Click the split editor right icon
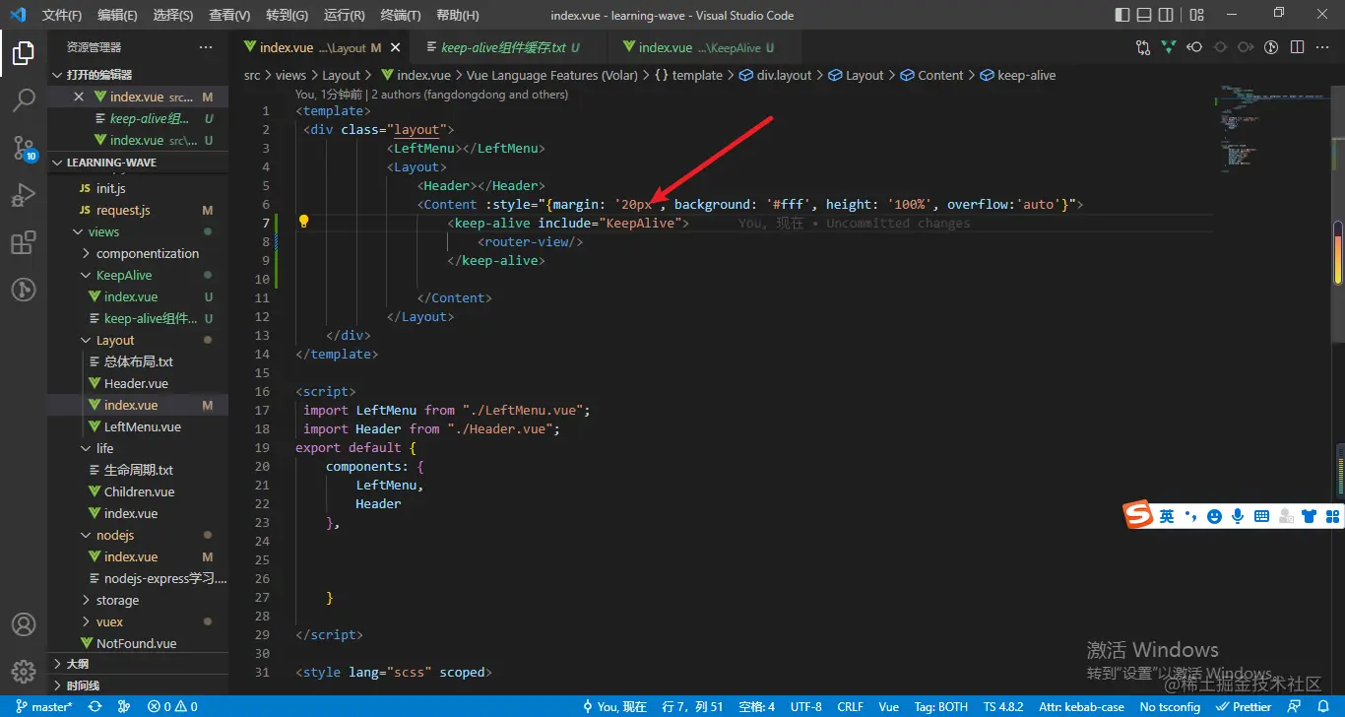Viewport: 1345px width, 717px height. (1297, 47)
